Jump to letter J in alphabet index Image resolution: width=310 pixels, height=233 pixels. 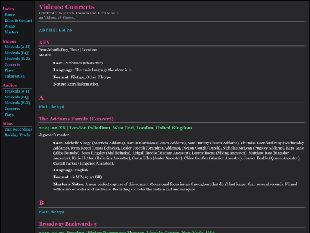tap(56, 30)
